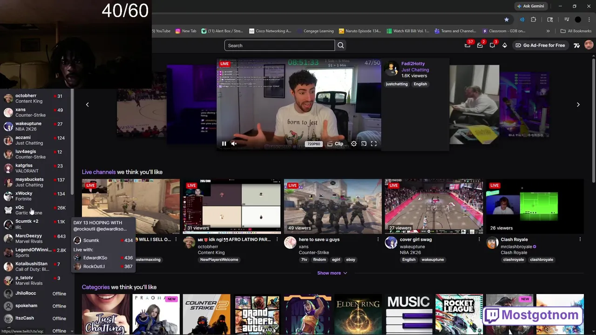This screenshot has height=335, width=596.
Task: Expand Show more live channels
Action: pyautogui.click(x=332, y=273)
